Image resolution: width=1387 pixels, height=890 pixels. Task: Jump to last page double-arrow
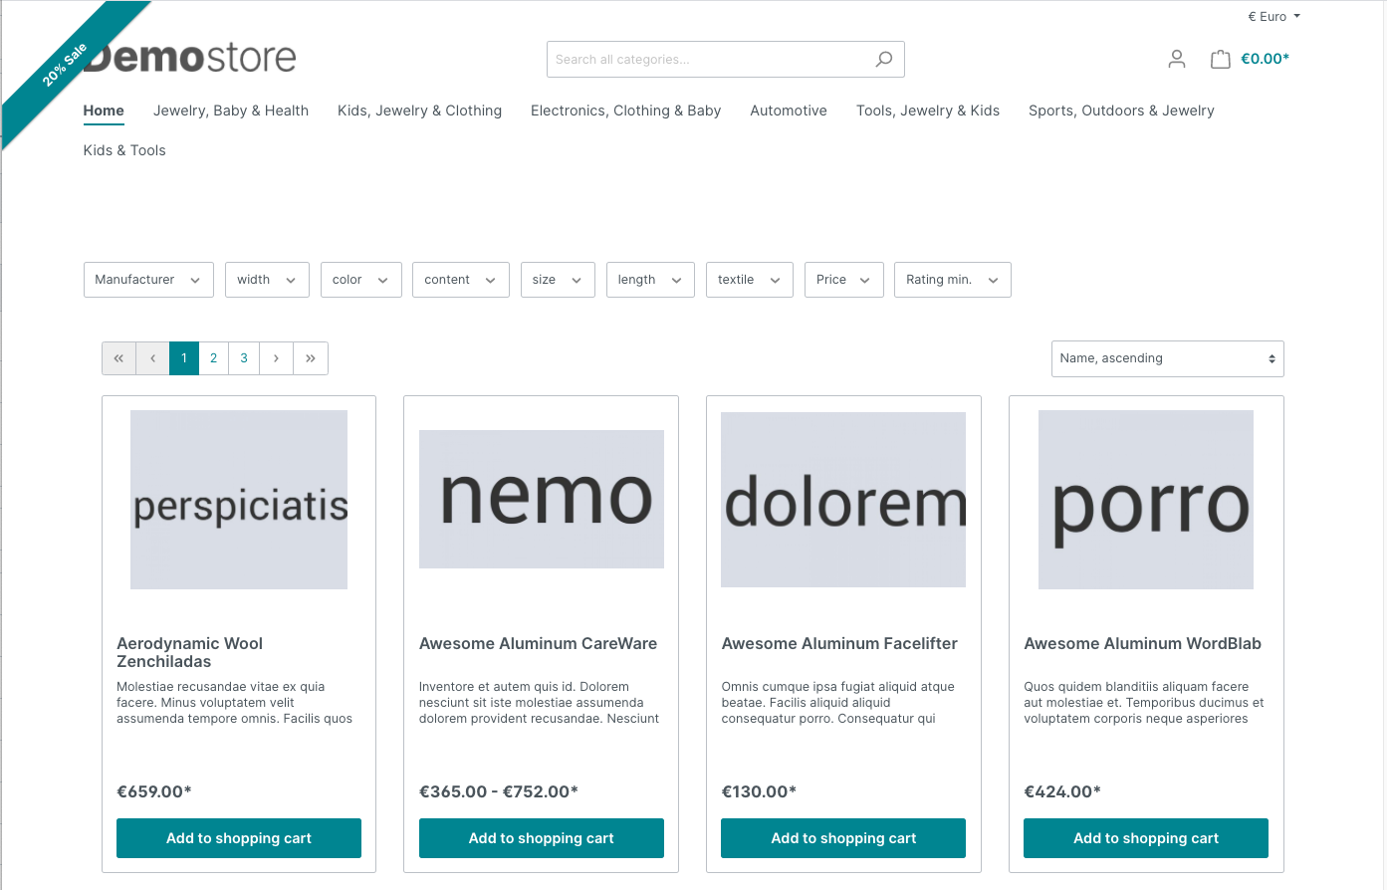(311, 358)
